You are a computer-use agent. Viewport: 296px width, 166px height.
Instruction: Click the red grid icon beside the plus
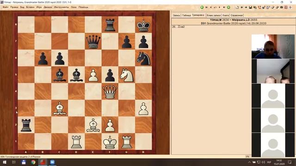pos(286,7)
